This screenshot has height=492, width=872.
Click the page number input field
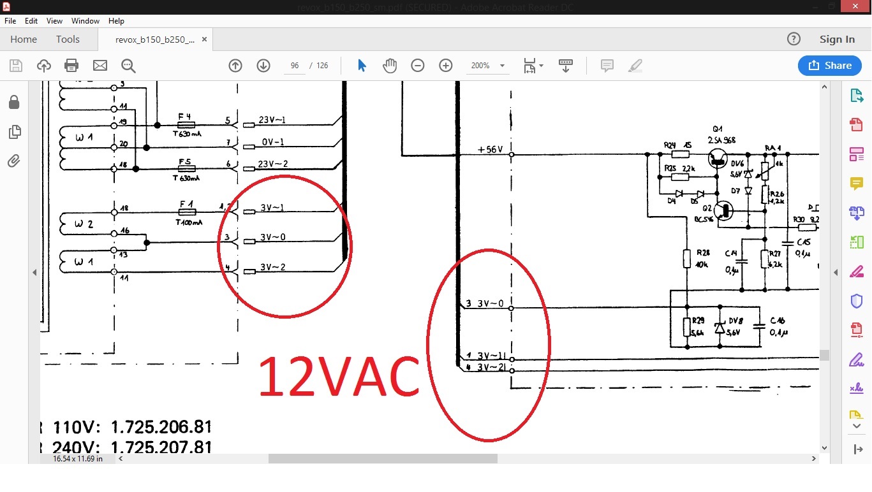click(295, 66)
